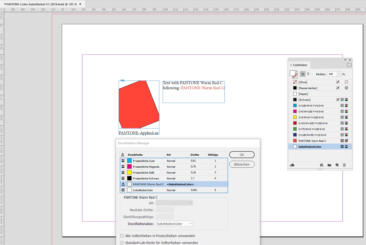Image resolution: width=366 pixels, height=245 pixels.
Task: Select the C=100 M=90 Y=10 K=0 blue swatch
Action: (x=320, y=135)
